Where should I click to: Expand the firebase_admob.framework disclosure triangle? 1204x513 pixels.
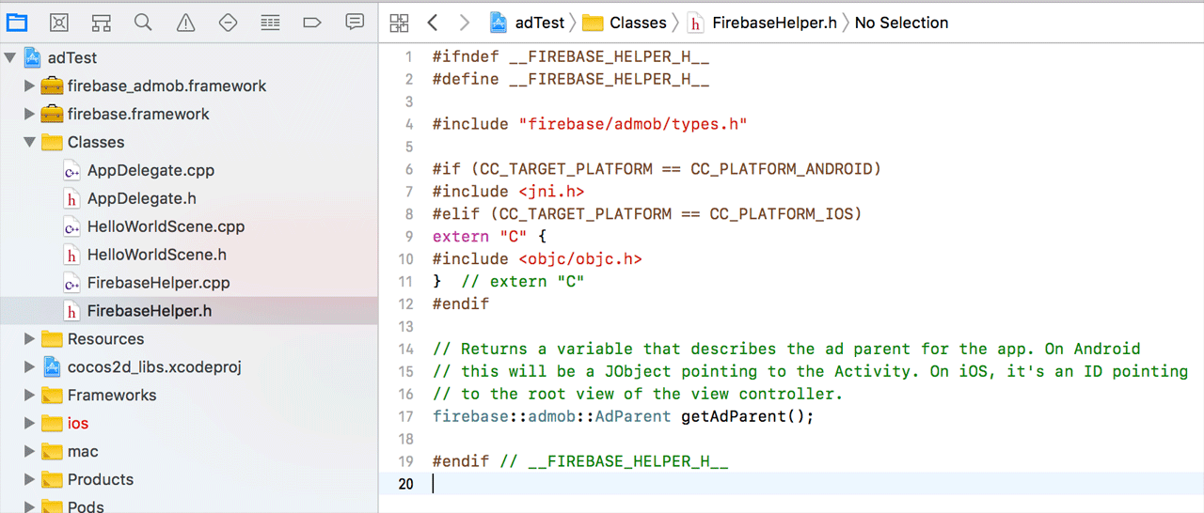pos(30,86)
